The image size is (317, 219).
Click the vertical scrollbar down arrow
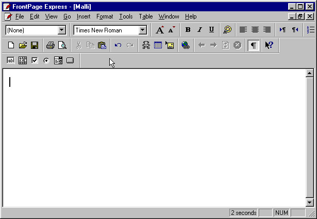(x=310, y=203)
